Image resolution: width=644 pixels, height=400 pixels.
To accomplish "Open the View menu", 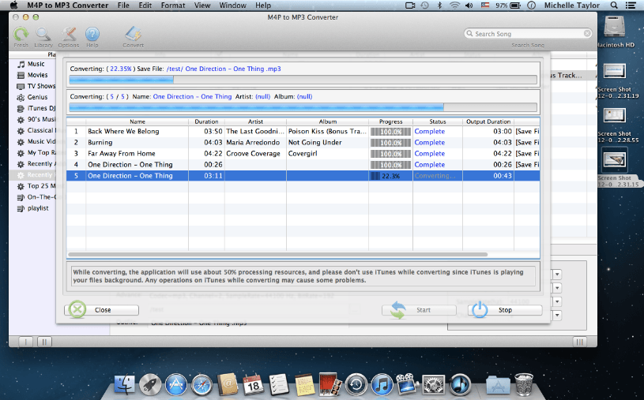I will click(x=202, y=6).
